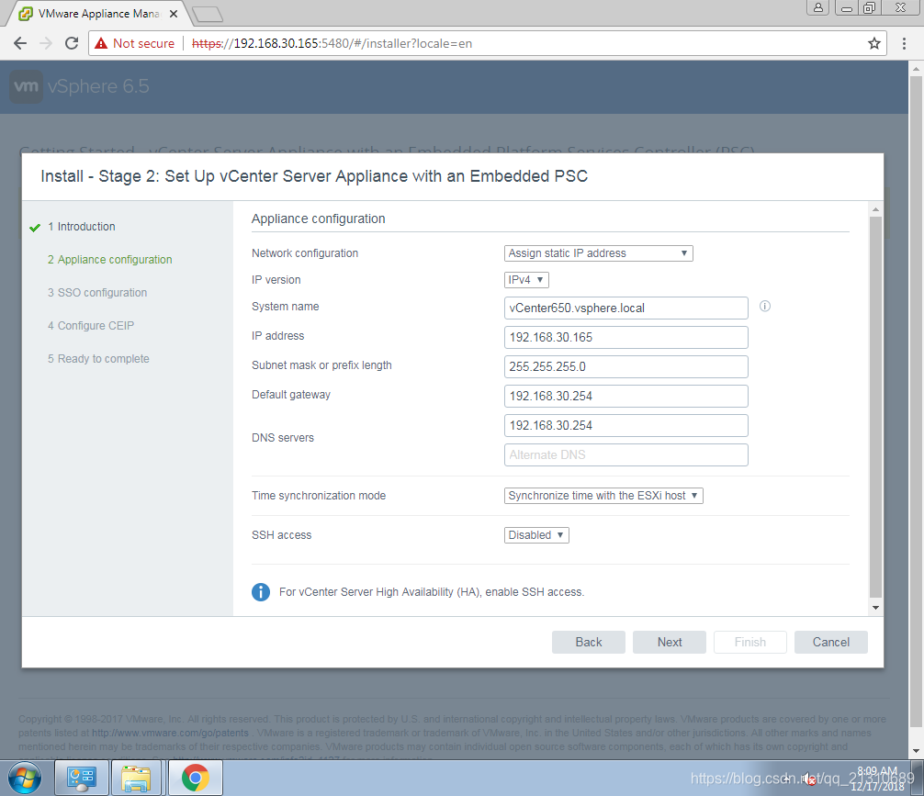Click the Time synchronization mode label

[x=319, y=496]
